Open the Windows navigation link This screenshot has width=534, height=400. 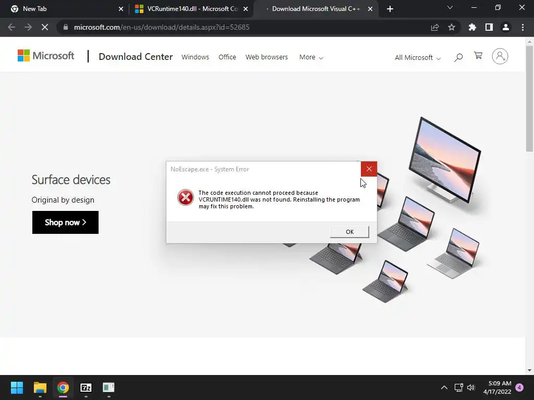[x=195, y=57]
